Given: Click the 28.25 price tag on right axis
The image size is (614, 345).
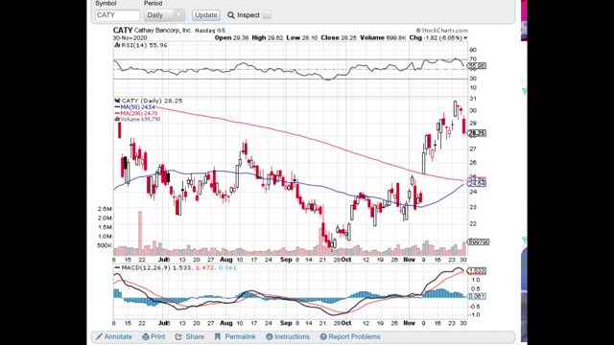Looking at the screenshot, I should pos(477,133).
